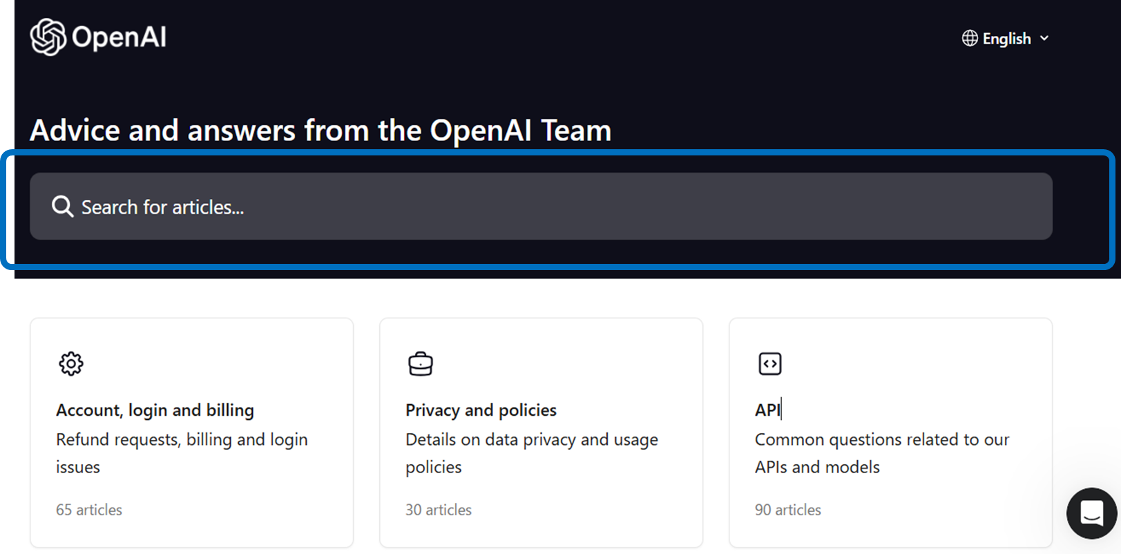This screenshot has height=554, width=1121.
Task: Click the gear icon for Account
Action: click(x=71, y=363)
